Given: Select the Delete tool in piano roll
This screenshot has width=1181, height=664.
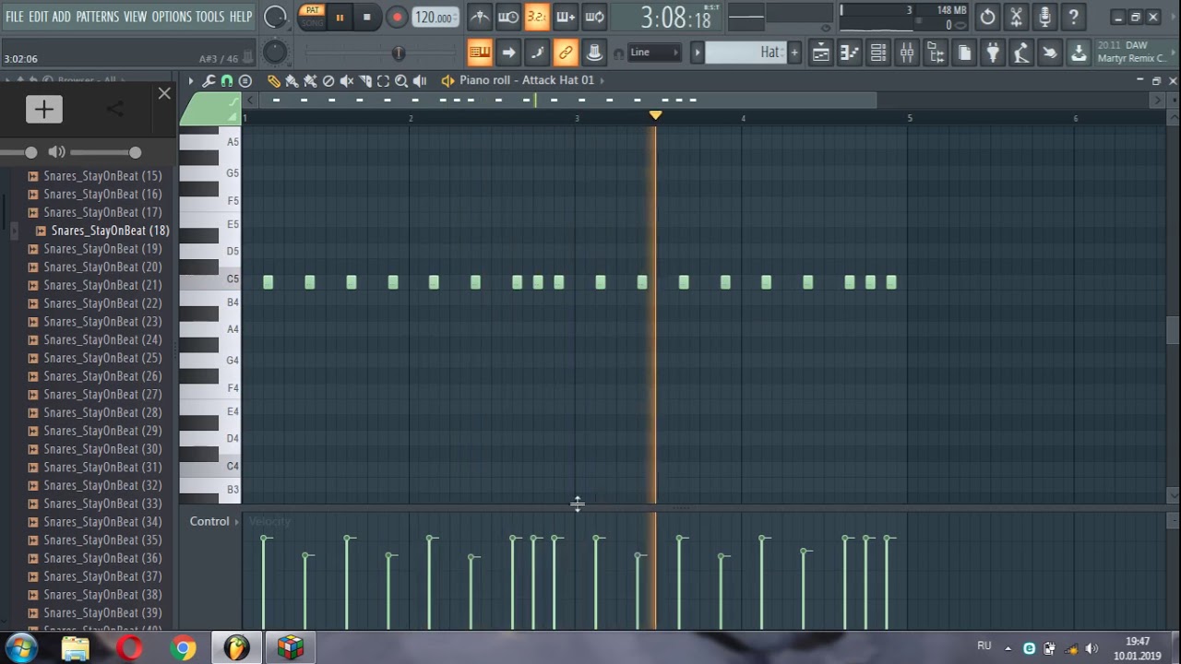Looking at the screenshot, I should click(328, 80).
